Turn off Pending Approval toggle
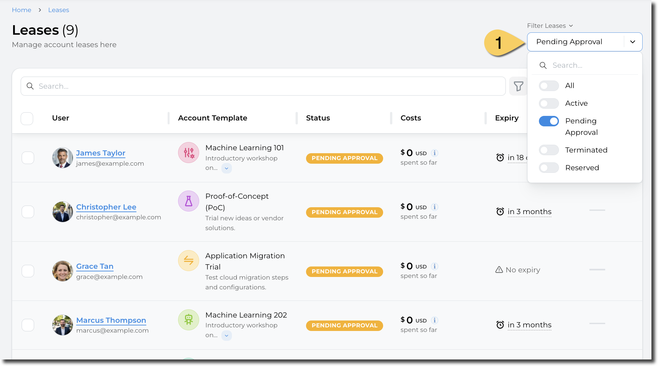 click(549, 121)
